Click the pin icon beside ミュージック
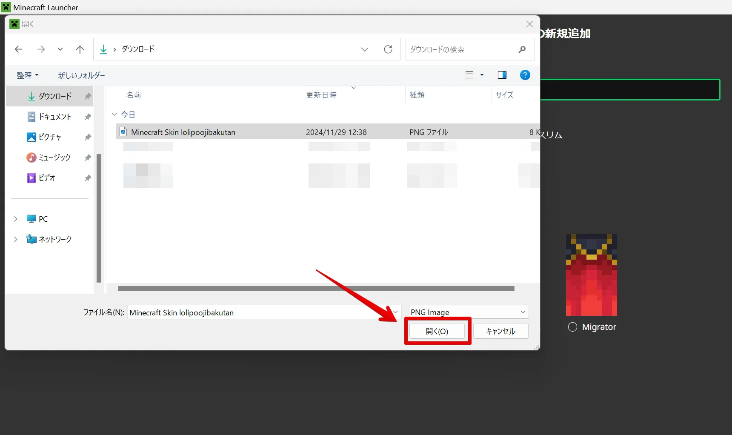 pyautogui.click(x=88, y=157)
